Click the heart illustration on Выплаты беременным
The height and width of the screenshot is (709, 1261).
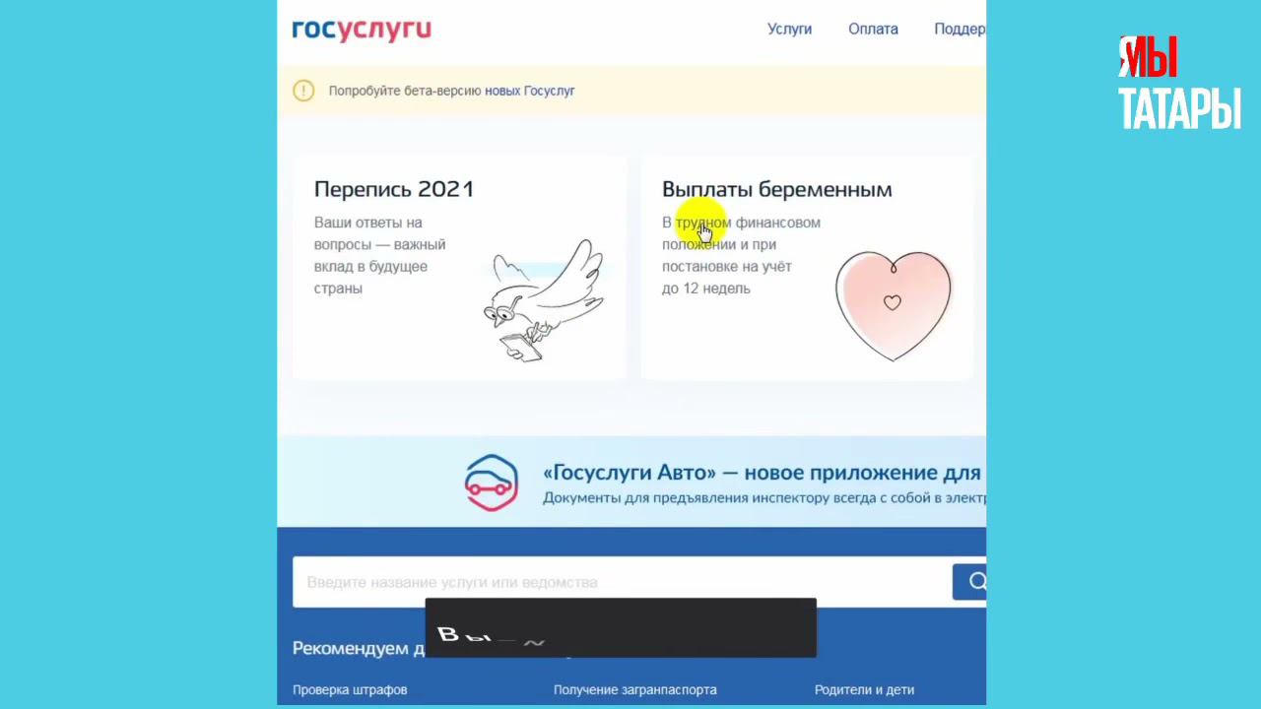[894, 306]
